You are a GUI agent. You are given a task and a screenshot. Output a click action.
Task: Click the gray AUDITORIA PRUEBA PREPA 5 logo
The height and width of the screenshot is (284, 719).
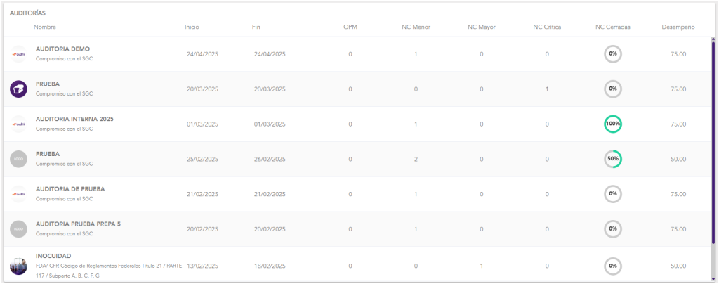pyautogui.click(x=18, y=229)
